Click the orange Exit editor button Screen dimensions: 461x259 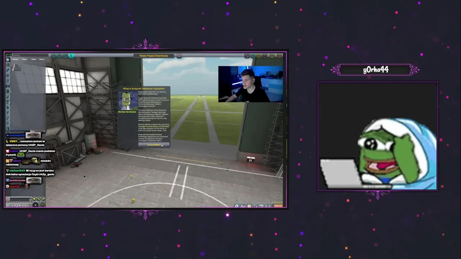280,56
